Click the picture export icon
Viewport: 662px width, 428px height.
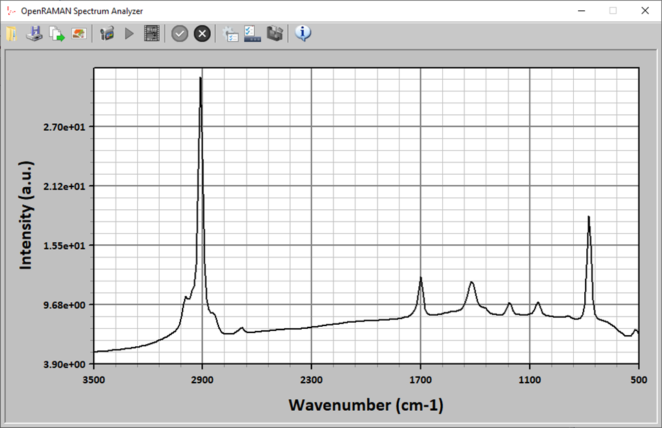(x=79, y=34)
